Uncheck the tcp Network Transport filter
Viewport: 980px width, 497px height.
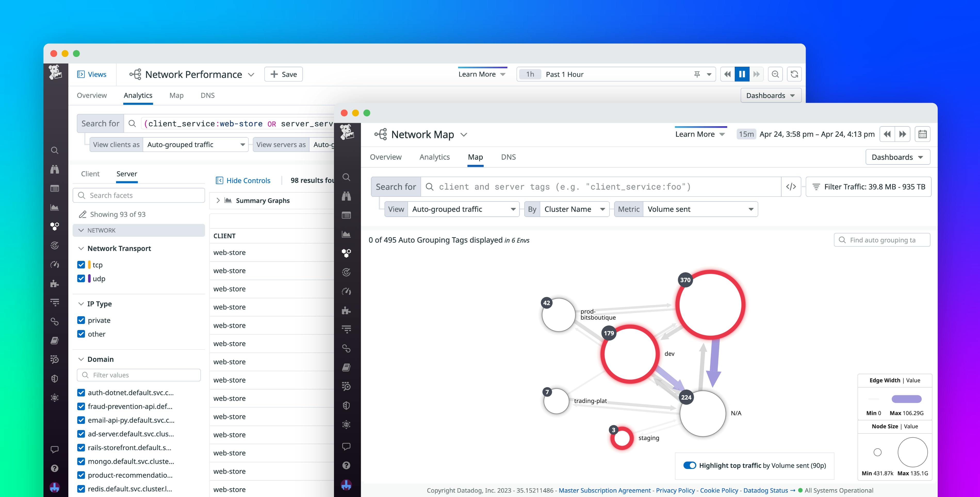click(81, 264)
